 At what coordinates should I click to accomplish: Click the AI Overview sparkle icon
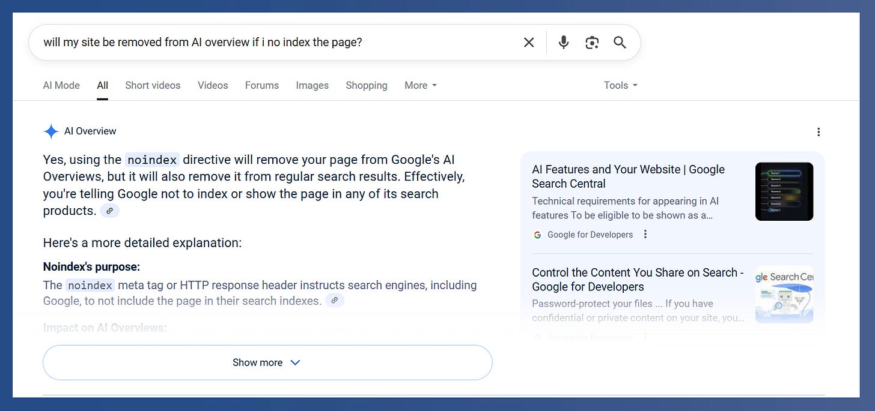point(51,131)
